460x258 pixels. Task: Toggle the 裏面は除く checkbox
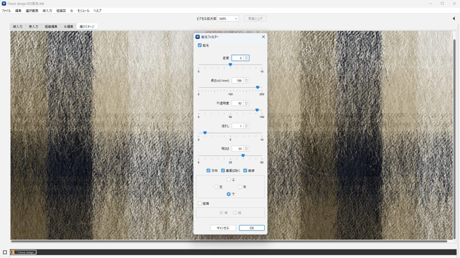(x=223, y=171)
